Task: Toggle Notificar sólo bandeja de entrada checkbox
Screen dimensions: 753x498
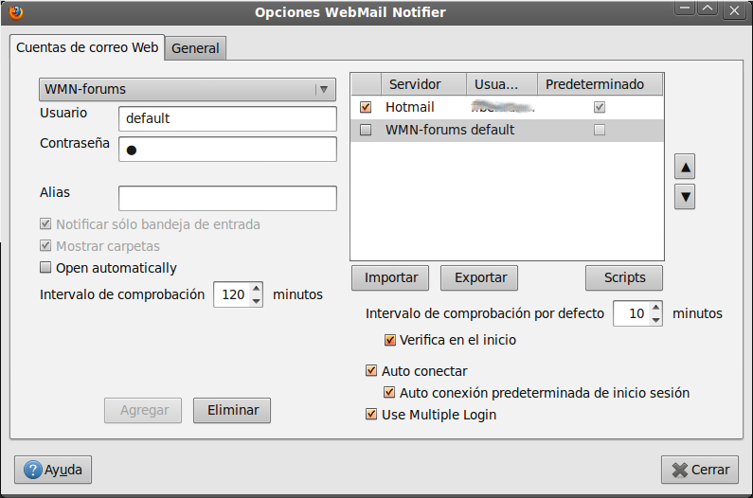Action: coord(45,223)
